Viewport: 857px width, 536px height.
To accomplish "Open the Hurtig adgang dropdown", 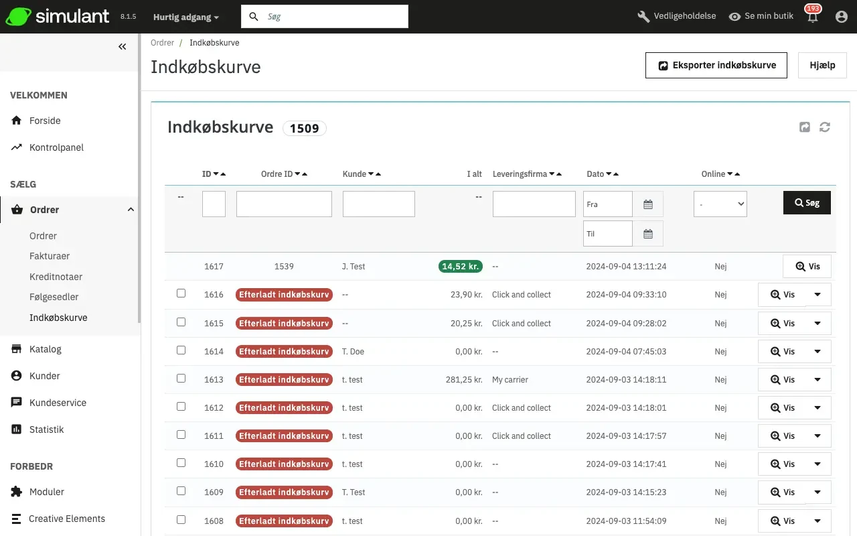I will (x=185, y=17).
